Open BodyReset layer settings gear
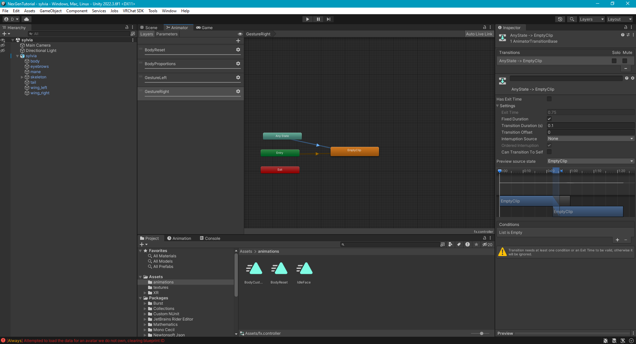 238,50
